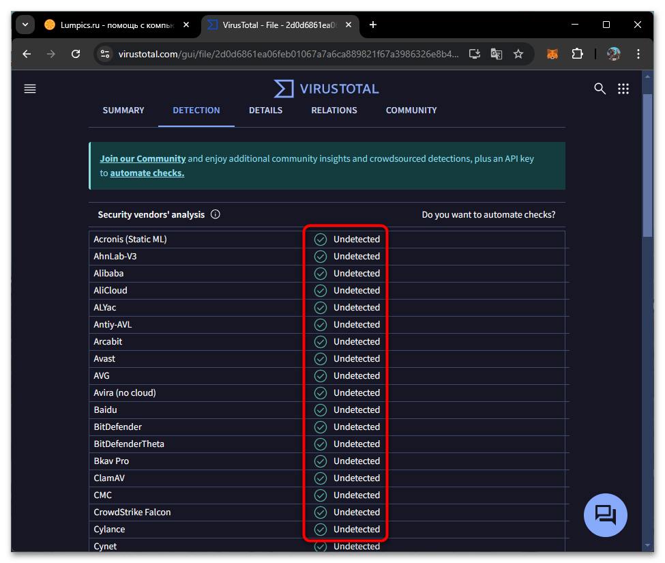
Task: Click Undetected result for AliCloud
Action: [357, 290]
